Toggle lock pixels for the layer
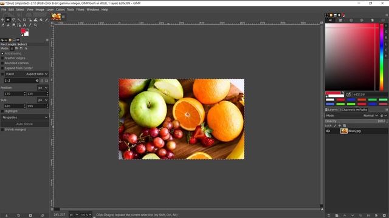 [335, 126]
